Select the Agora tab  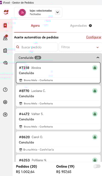(35, 26)
